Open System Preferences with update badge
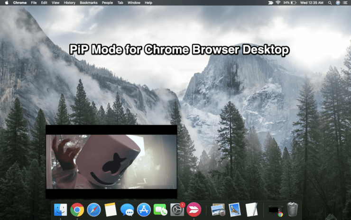Image resolution: width=351 pixels, height=220 pixels. (x=177, y=210)
